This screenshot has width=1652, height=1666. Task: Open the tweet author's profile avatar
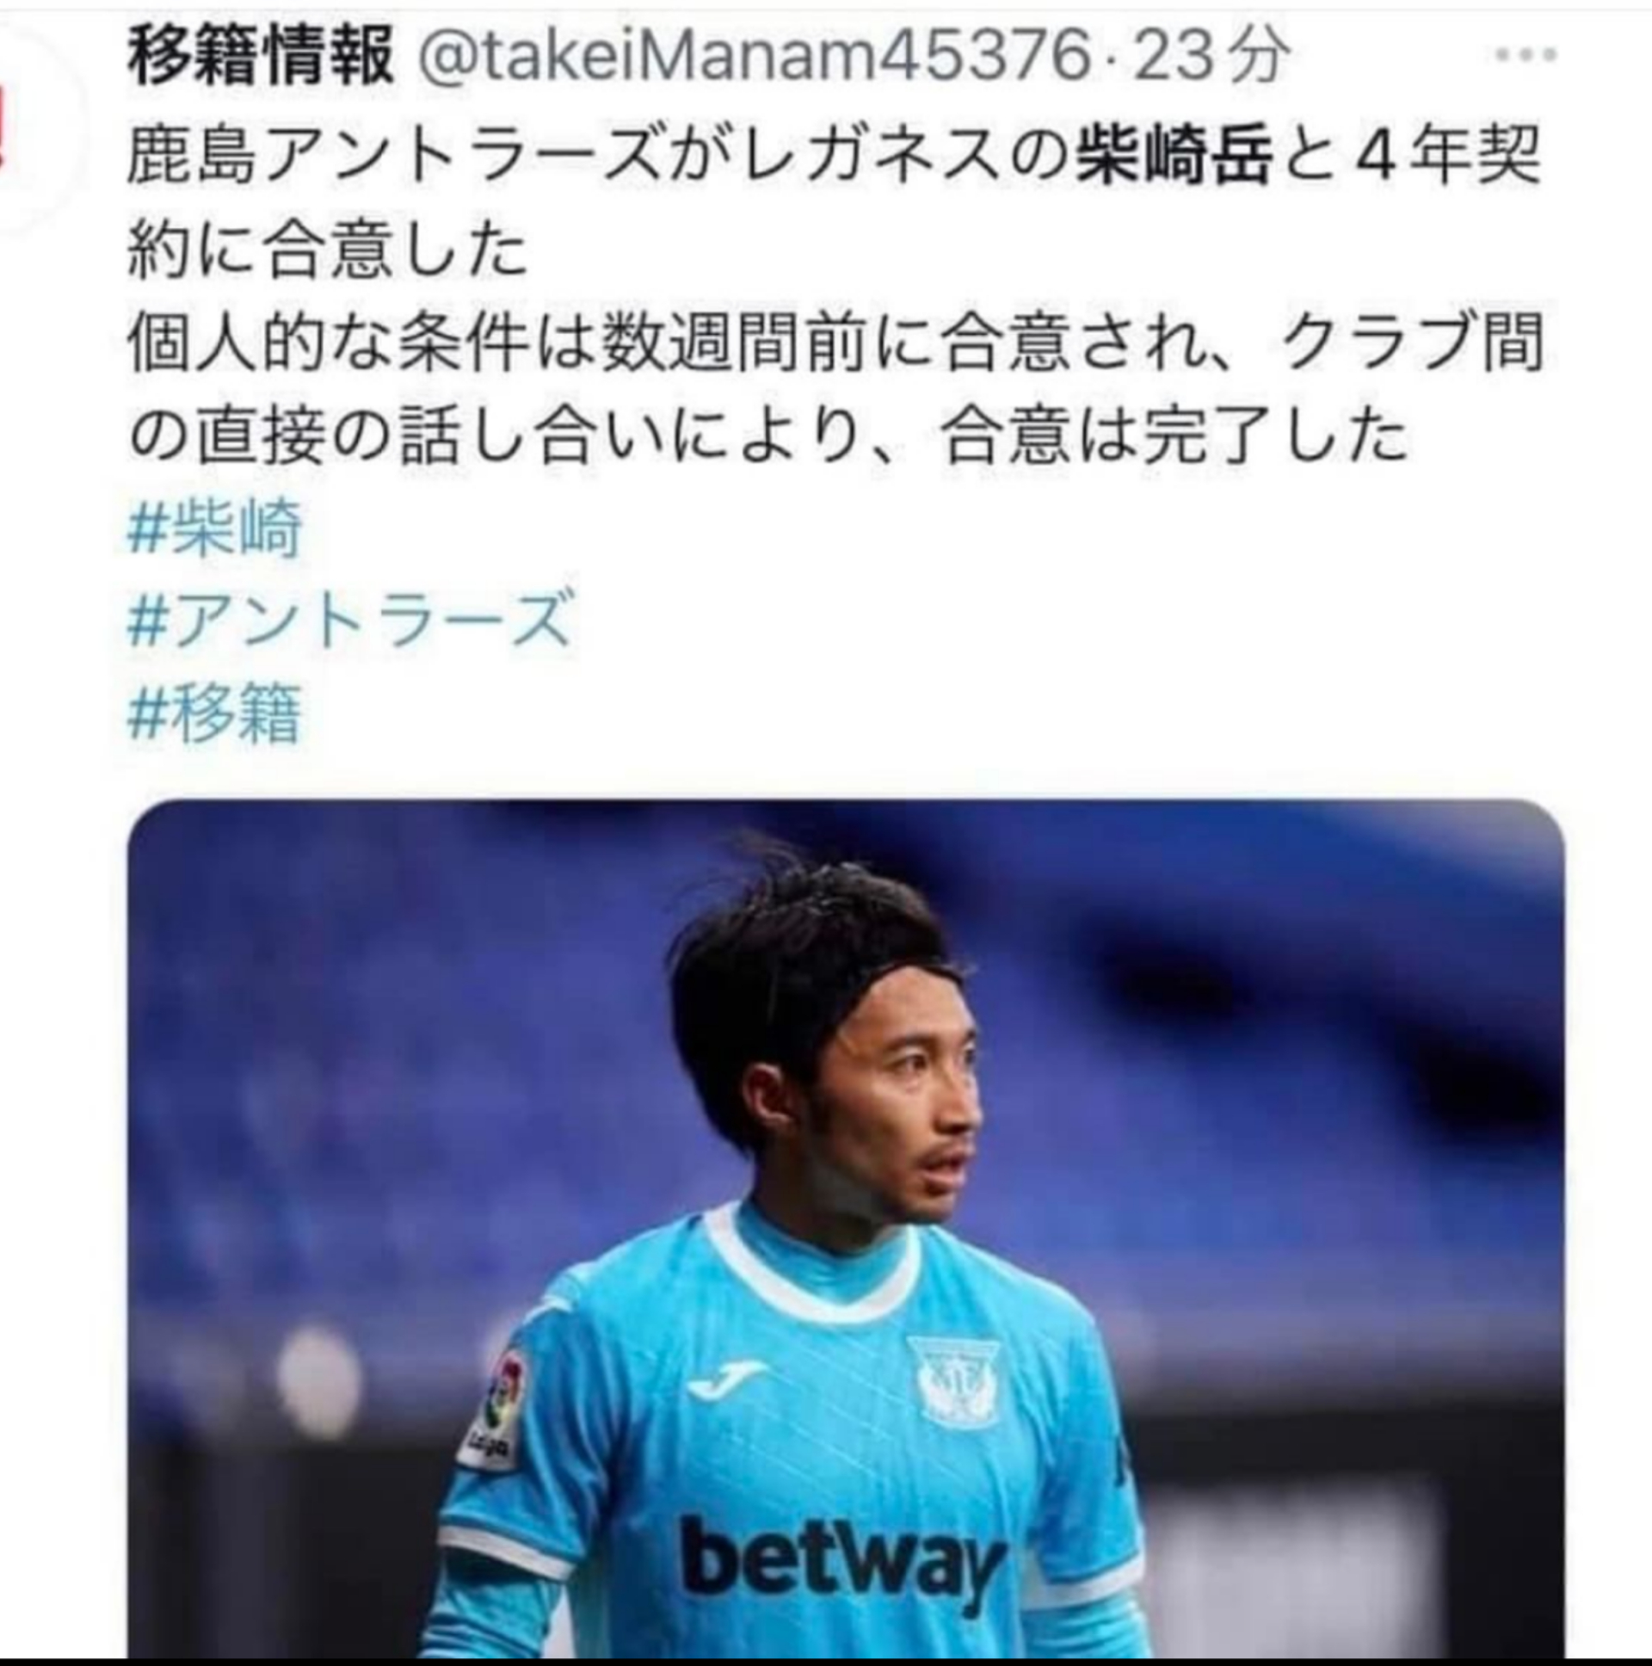(x=34, y=120)
